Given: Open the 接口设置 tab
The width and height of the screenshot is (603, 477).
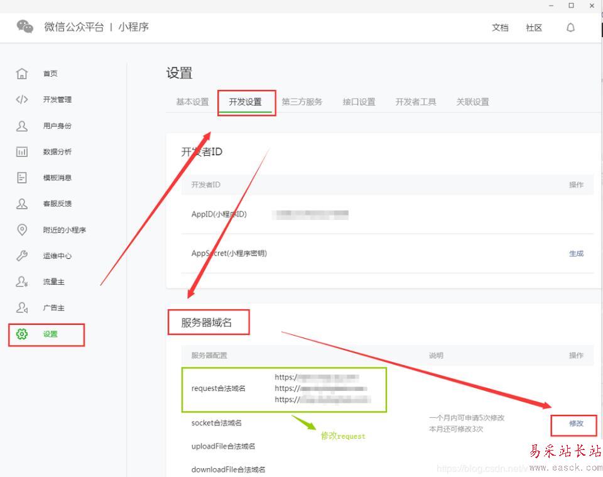Looking at the screenshot, I should pyautogui.click(x=359, y=102).
